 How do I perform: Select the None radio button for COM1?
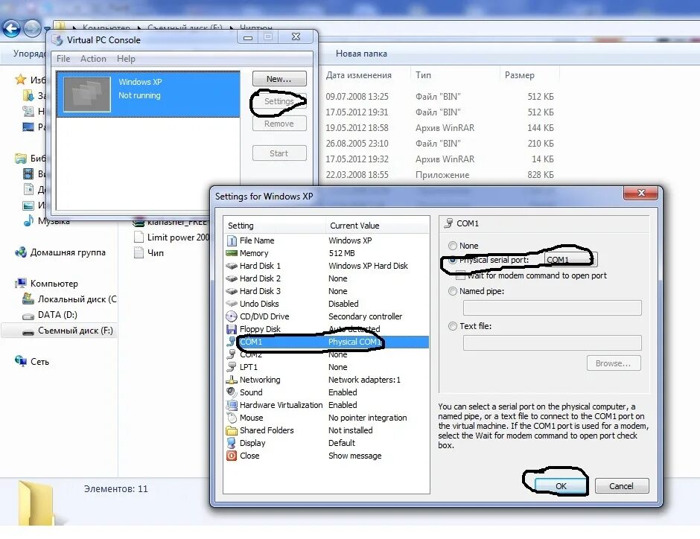[x=453, y=246]
